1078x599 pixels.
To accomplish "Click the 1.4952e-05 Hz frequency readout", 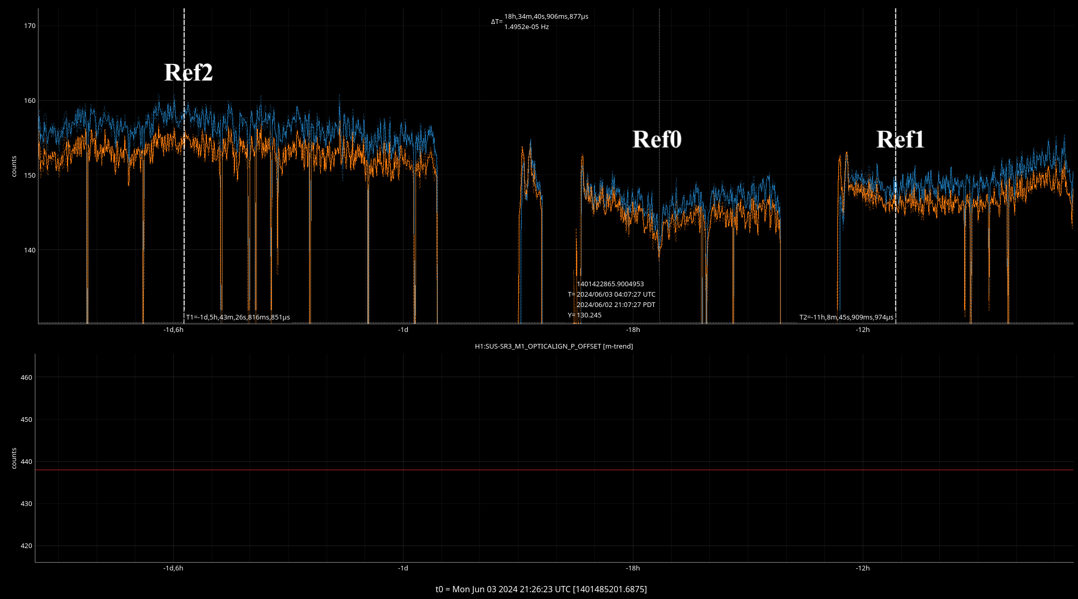I will (x=526, y=27).
